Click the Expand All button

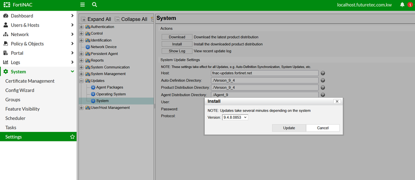point(96,19)
